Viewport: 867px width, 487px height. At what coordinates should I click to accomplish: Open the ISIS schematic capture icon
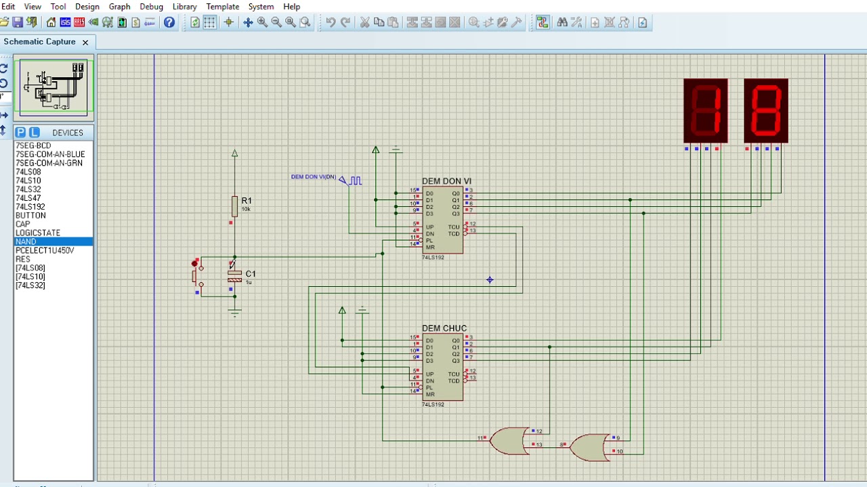point(65,22)
